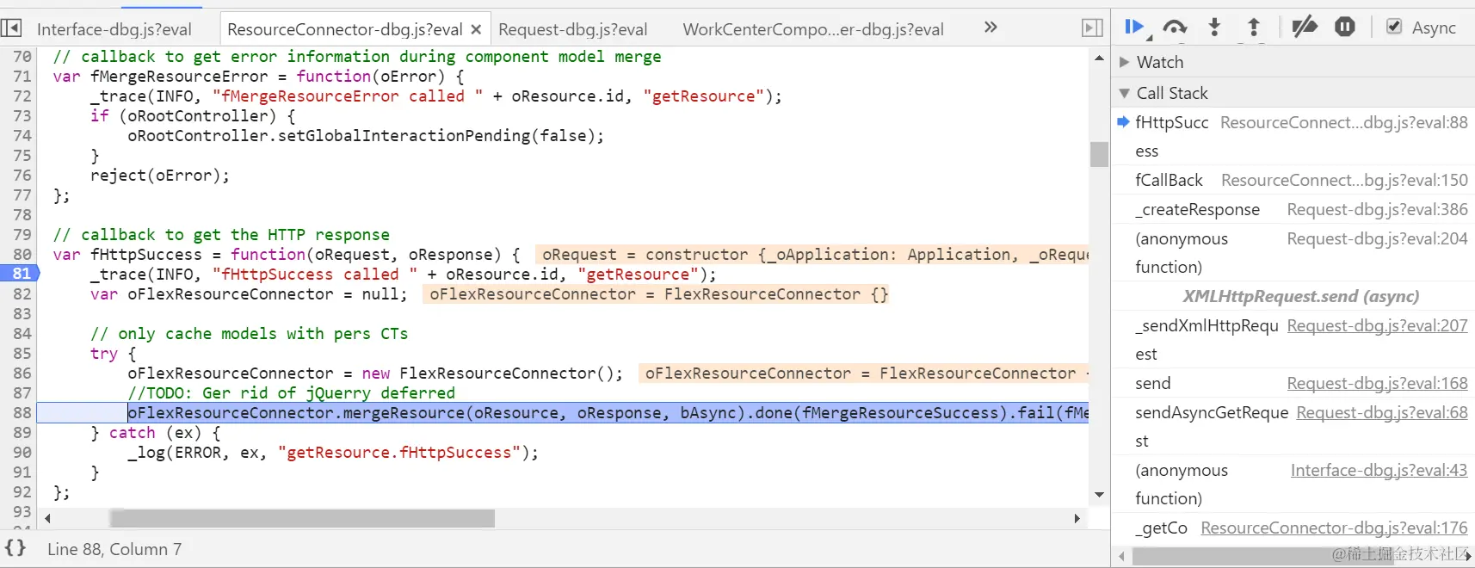Pretty print with the braces icon
Screen dimensions: 1475x568
click(15, 548)
